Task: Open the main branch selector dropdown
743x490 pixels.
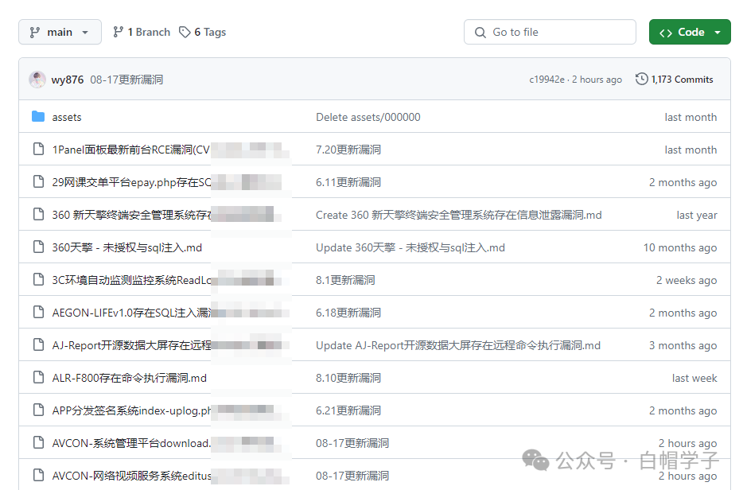Action: click(60, 33)
